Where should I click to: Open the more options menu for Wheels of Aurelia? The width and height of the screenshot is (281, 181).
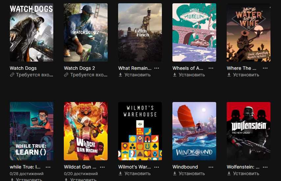point(211,68)
